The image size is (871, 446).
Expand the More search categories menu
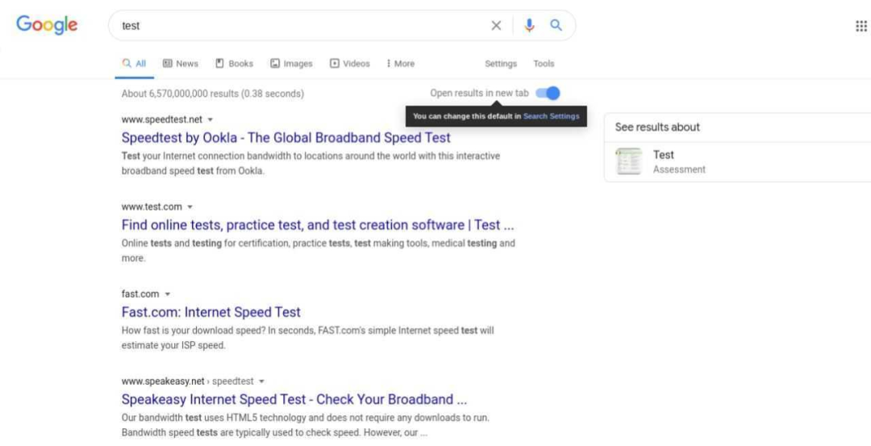pos(400,64)
